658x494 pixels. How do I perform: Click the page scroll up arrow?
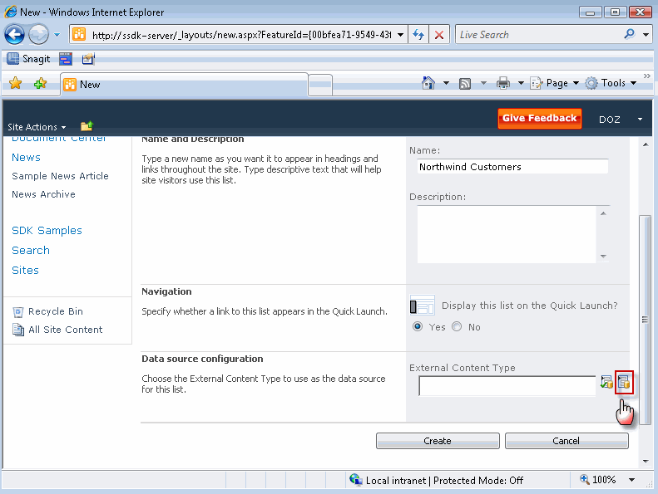pyautogui.click(x=646, y=144)
